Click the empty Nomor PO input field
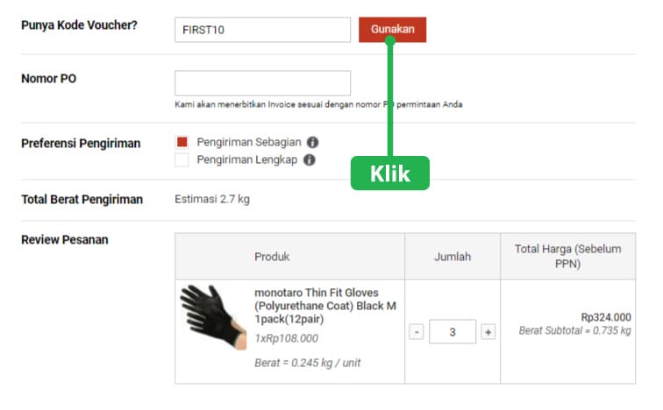Viewport: 663px width, 410px height. coord(262,83)
